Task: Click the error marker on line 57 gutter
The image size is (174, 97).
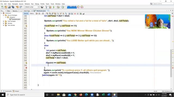Action: point(26,68)
